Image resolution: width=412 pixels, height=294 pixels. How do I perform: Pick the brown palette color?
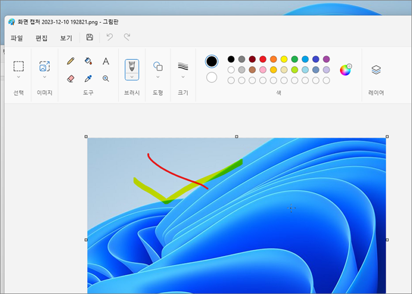click(252, 70)
